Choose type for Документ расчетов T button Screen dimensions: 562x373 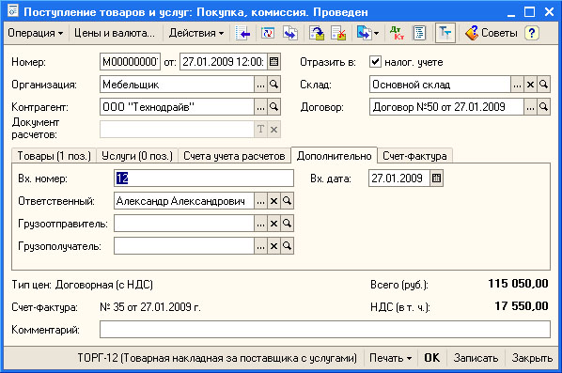(260, 130)
